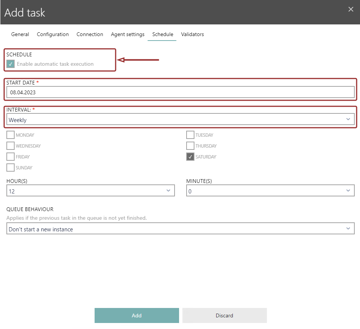This screenshot has width=360, height=329.
Task: Check the Tuesday checkbox
Action: (x=190, y=135)
